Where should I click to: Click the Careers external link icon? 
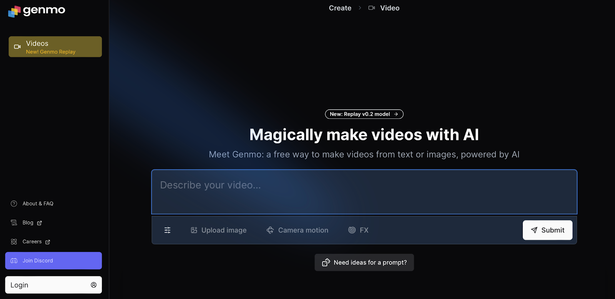point(48,242)
